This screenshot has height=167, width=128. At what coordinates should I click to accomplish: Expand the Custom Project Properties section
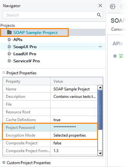click(x=4, y=162)
